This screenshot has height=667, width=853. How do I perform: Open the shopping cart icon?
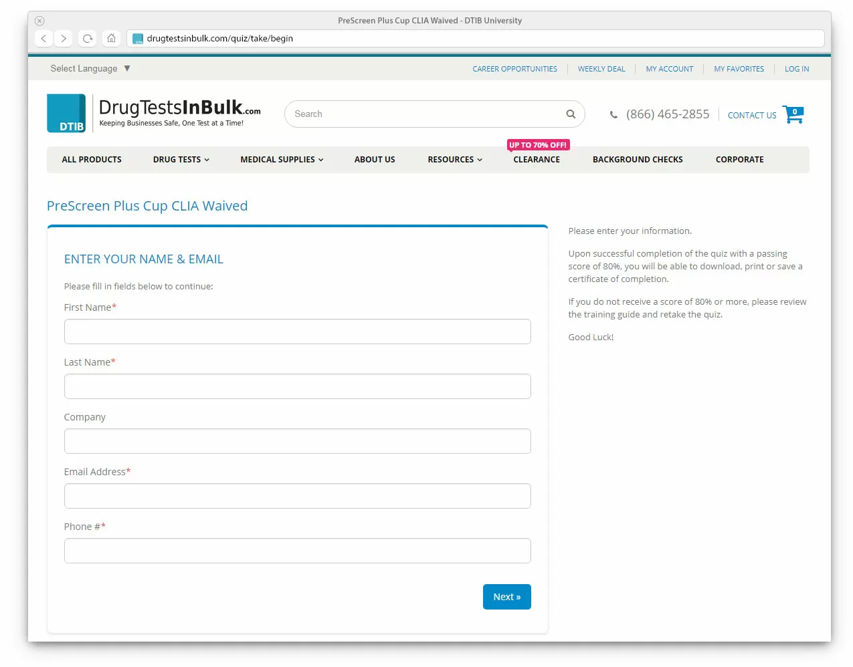[x=793, y=115]
